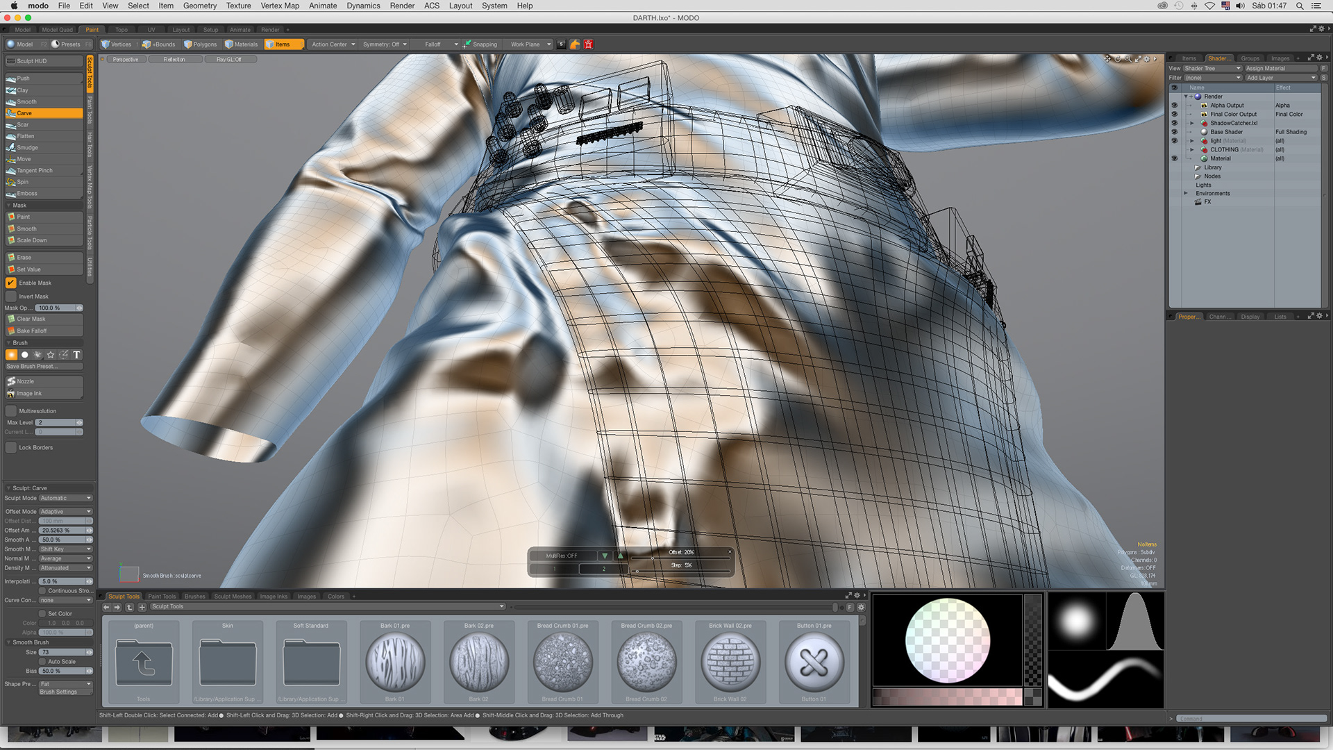Viewport: 1333px width, 750px height.
Task: Open the Add Layer dropdown
Action: tap(1281, 78)
